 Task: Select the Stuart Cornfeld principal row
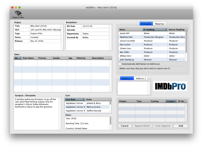pyautogui.click(x=152, y=41)
